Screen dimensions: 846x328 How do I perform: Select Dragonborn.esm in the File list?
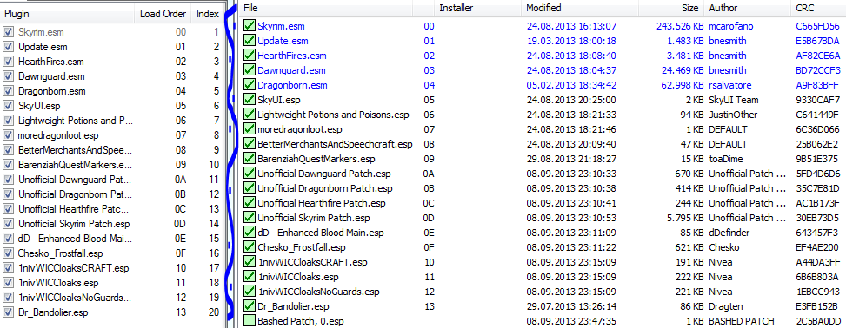pyautogui.click(x=292, y=85)
